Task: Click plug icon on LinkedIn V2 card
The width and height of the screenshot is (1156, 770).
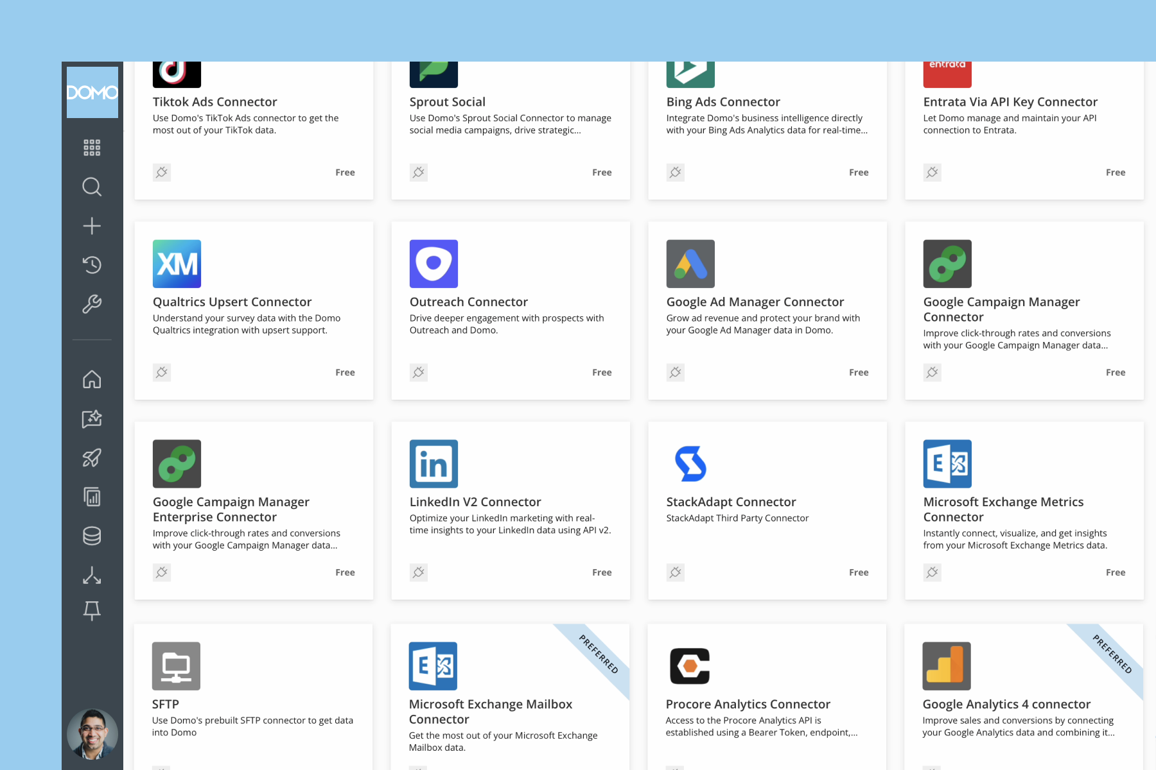Action: tap(419, 572)
